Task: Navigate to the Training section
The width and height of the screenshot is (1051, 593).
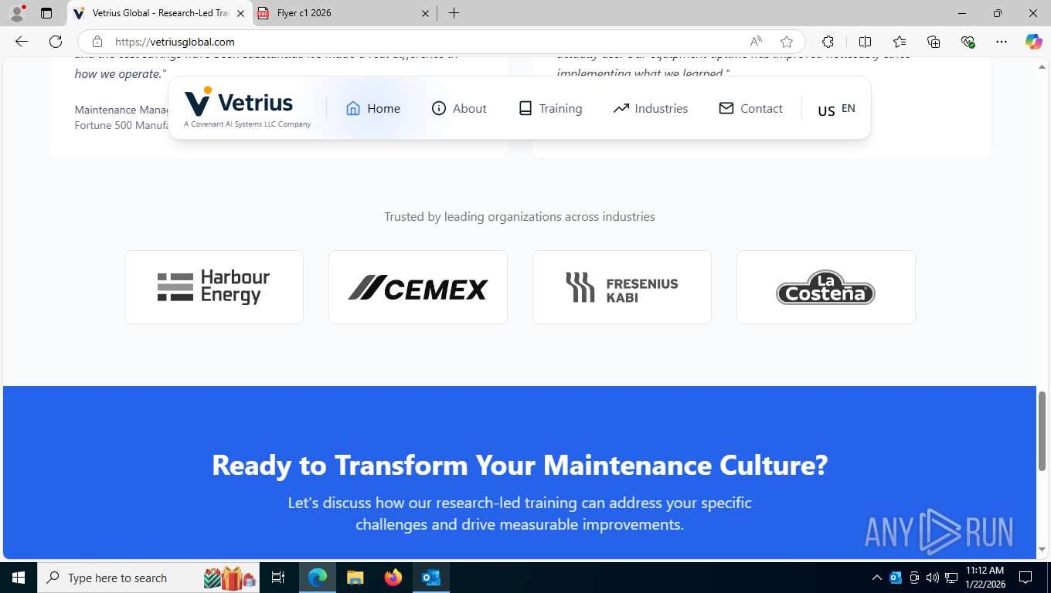Action: point(550,108)
